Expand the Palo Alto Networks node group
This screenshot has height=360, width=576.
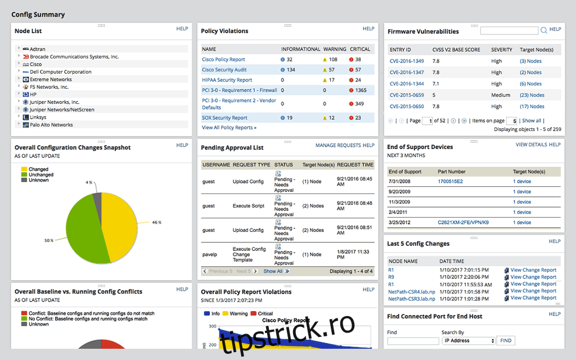[19, 124]
